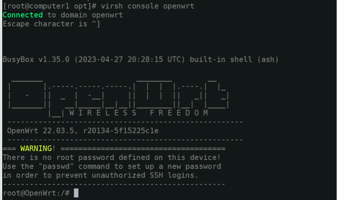Viewport: 337px width, 200px height.
Task: Click the terminal cursor block at the prompt
Action: 76,193
